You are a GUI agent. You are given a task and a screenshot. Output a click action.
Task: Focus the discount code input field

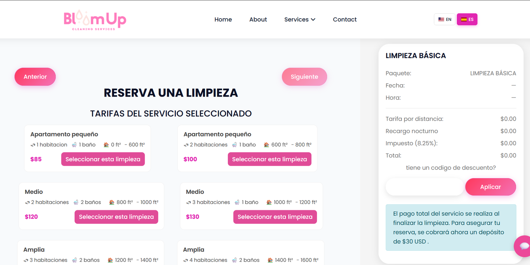tap(425, 187)
